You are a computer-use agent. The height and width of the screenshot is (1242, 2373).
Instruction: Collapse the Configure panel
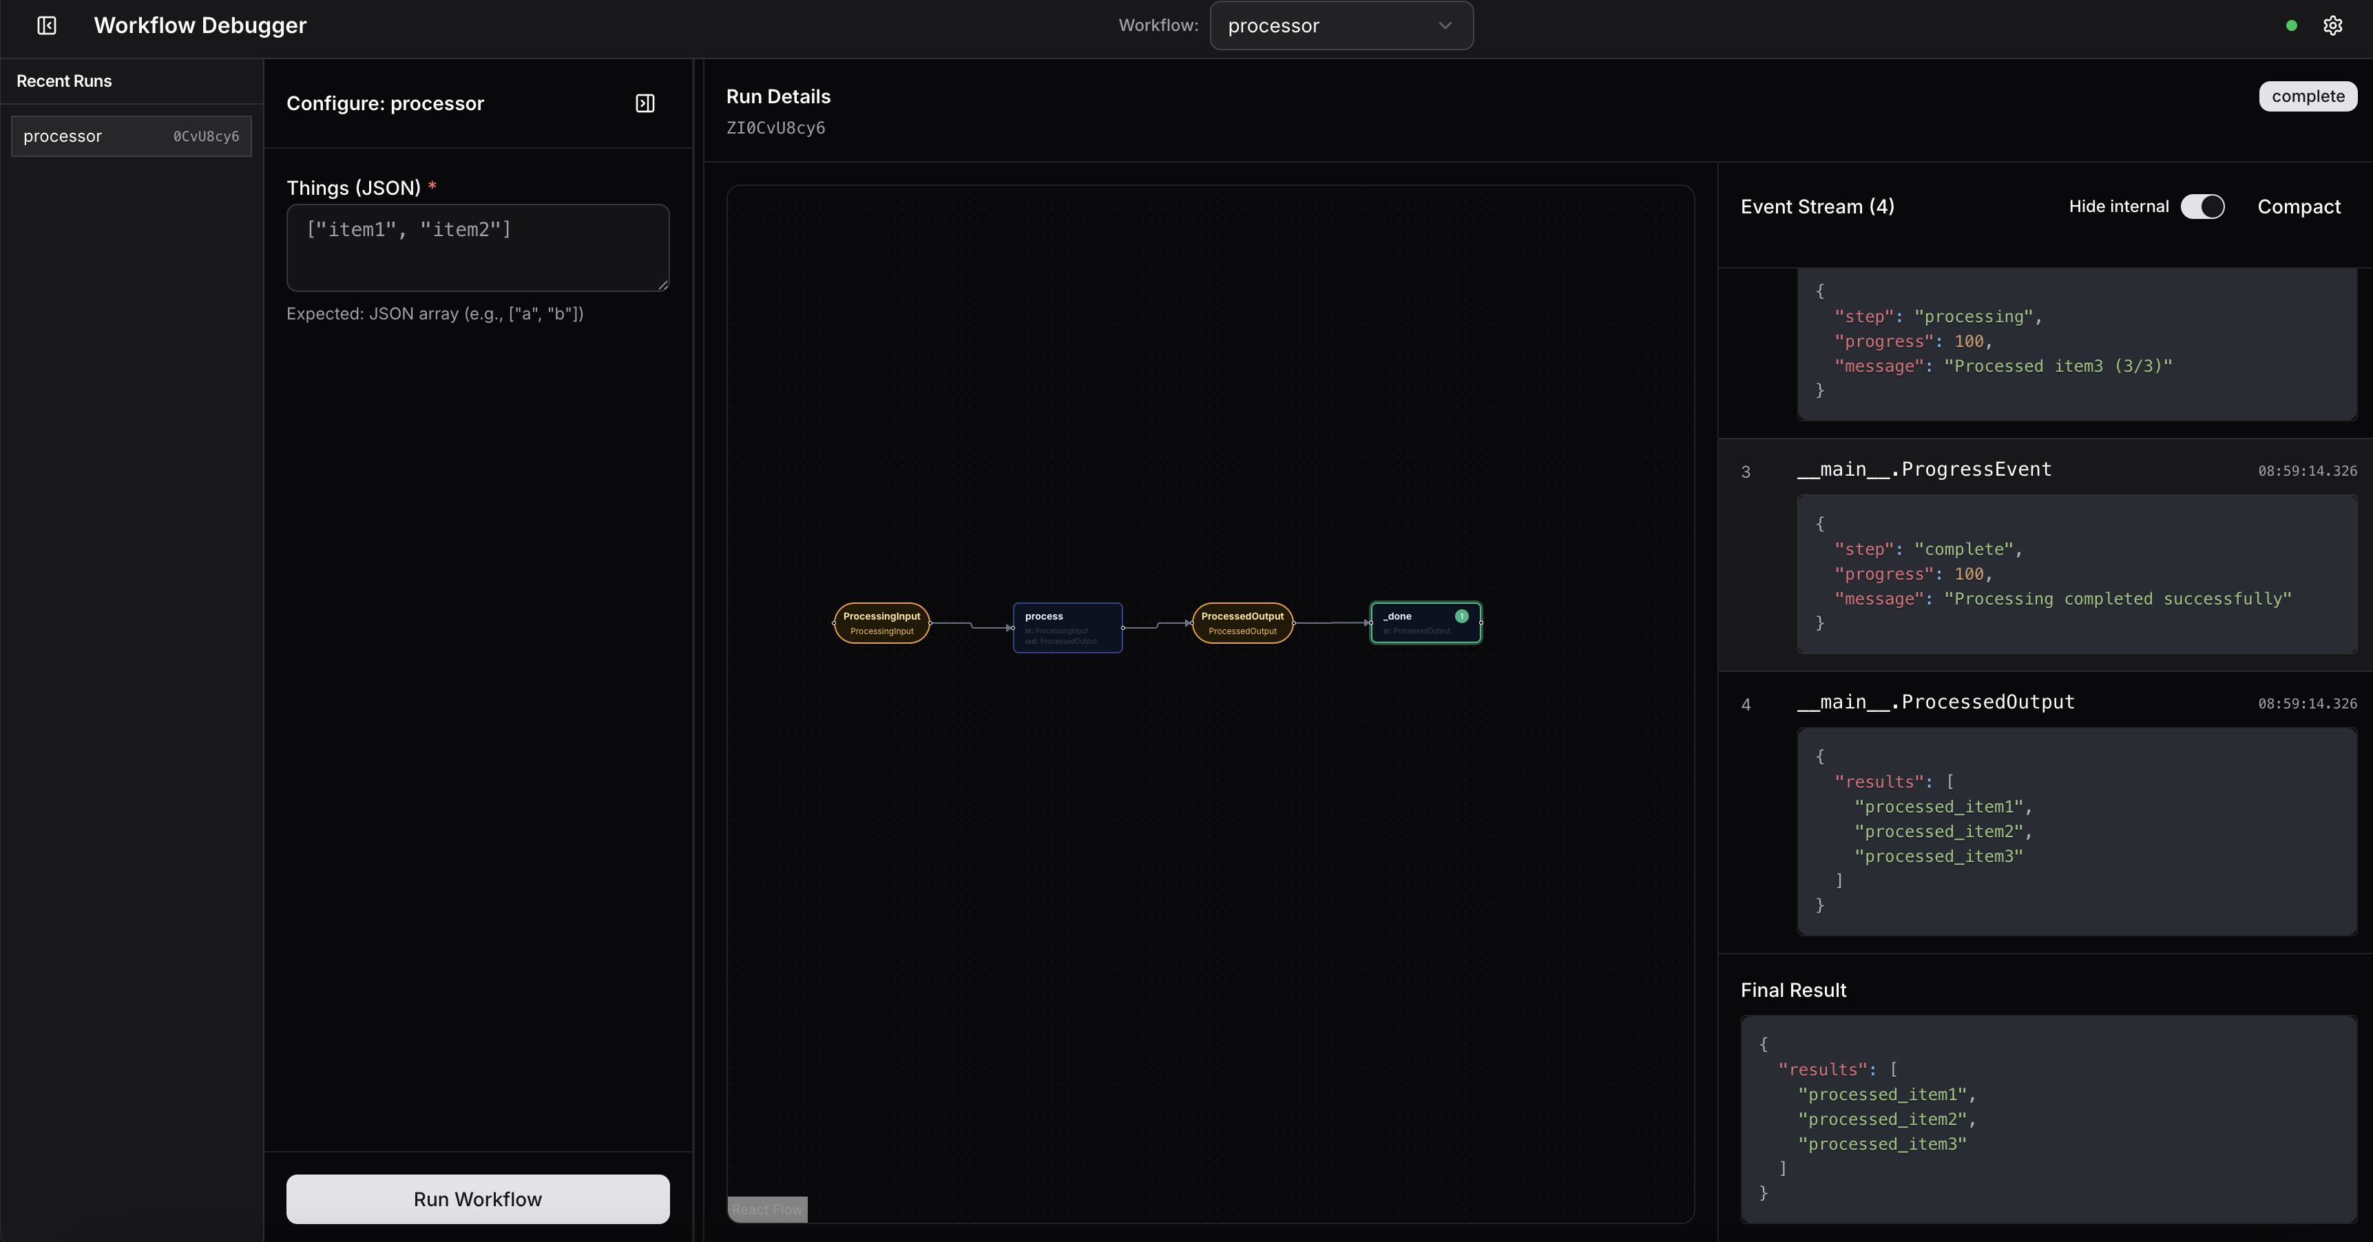(645, 103)
